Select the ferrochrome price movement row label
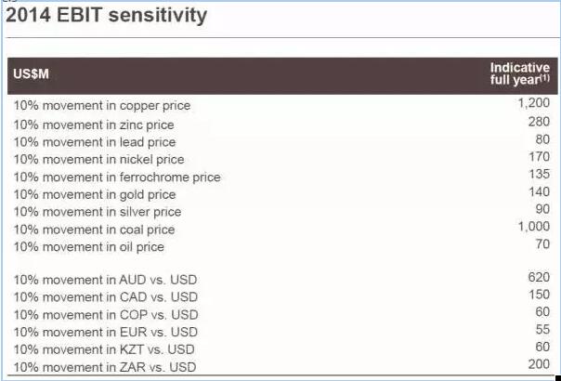This screenshot has width=561, height=381. [x=117, y=177]
